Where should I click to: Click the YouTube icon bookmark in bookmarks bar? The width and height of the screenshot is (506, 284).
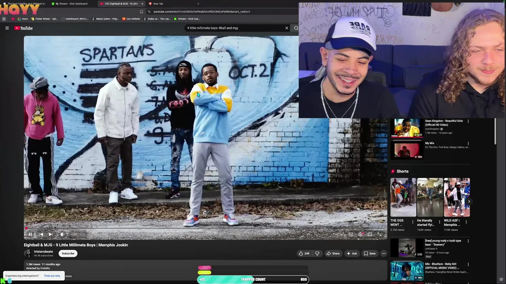(x=13, y=19)
